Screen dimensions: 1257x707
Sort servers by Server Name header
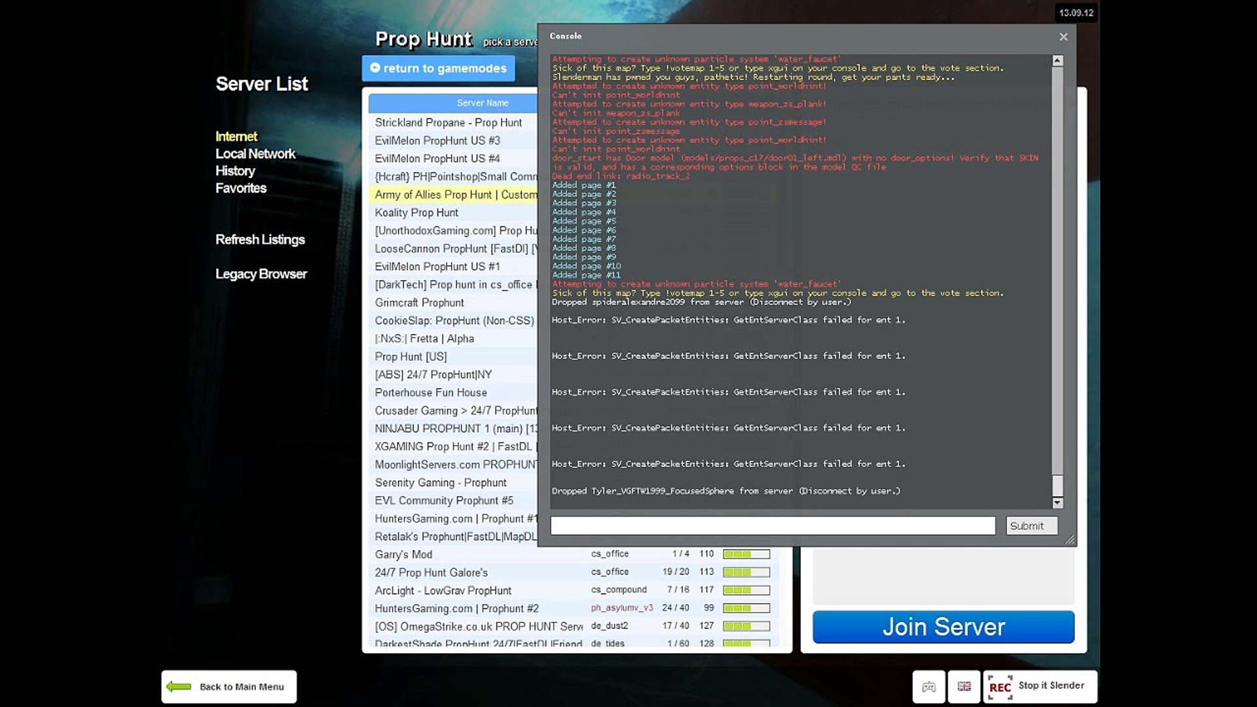[x=483, y=103]
